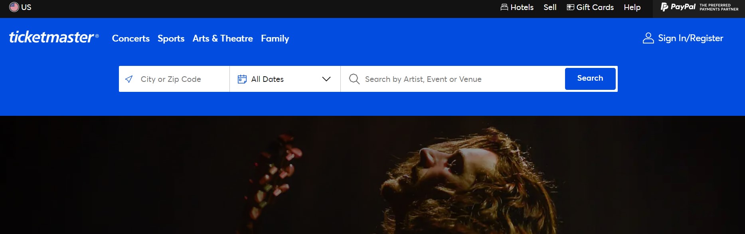Browse the Family events category
This screenshot has width=745, height=234.
[275, 38]
